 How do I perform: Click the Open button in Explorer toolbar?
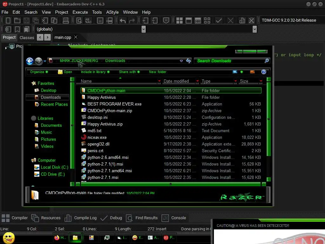65,72
